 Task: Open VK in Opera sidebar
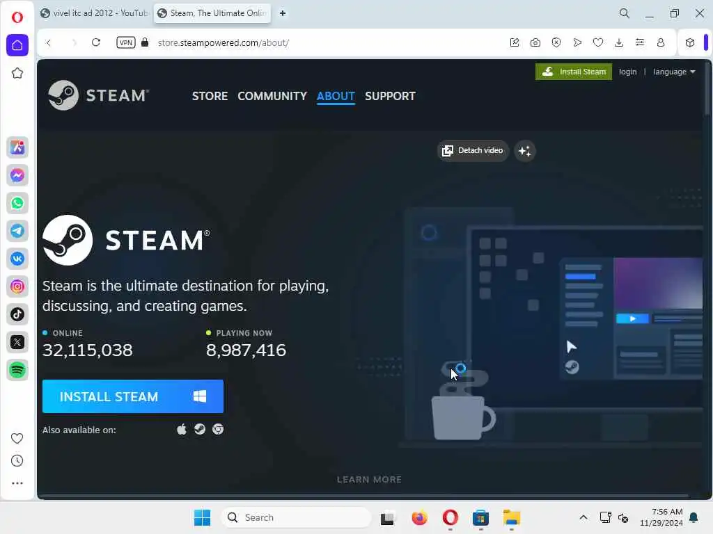[17, 259]
